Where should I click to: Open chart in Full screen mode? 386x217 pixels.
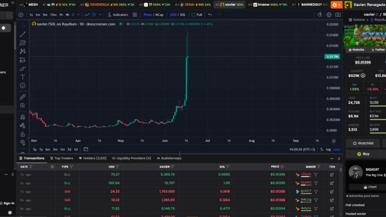[x=197, y=15]
